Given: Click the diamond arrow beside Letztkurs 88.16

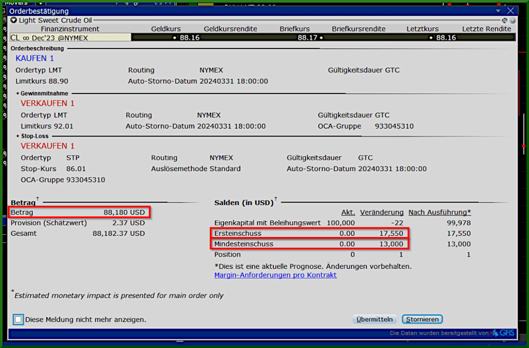Looking at the screenshot, I should pos(431,38).
